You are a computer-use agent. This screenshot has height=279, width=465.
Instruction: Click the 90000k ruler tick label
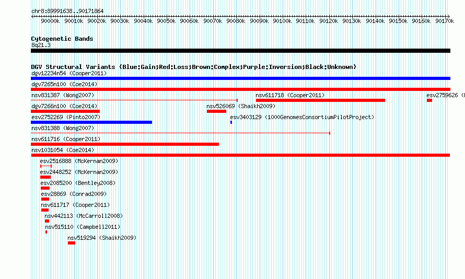tap(50, 21)
